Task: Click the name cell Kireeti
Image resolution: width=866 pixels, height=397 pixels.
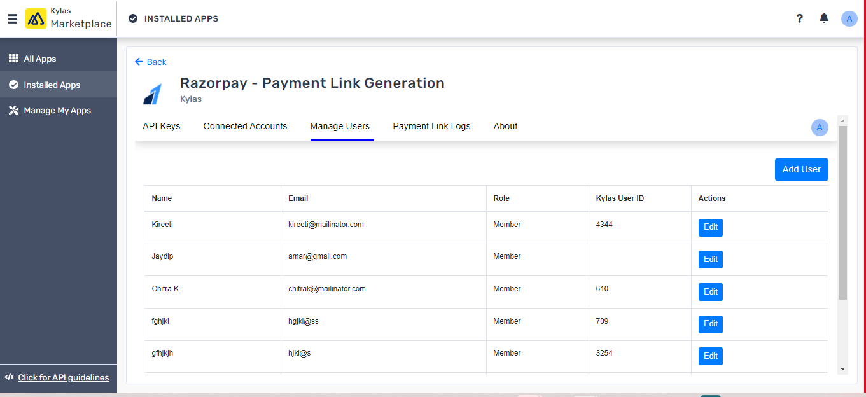Action: (x=162, y=225)
